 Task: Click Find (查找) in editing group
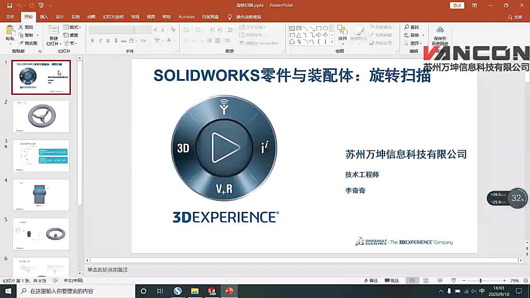tap(412, 27)
